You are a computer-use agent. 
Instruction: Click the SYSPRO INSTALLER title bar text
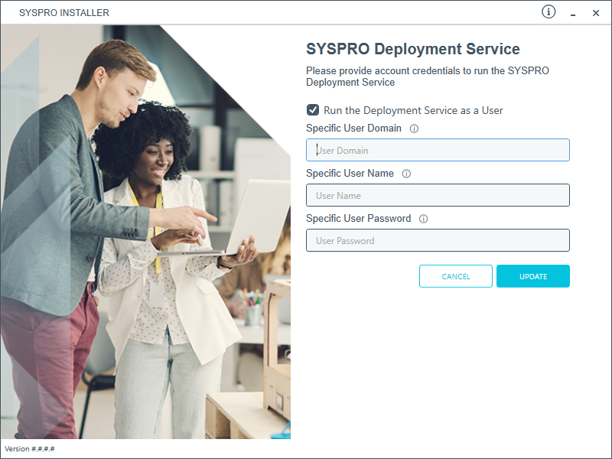pyautogui.click(x=64, y=13)
